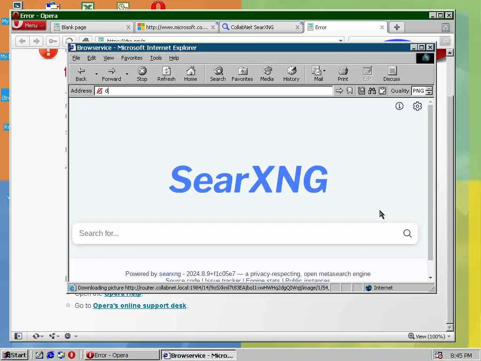The height and width of the screenshot is (361, 481).
Task: Follow the searxng link in the footer
Action: (170, 274)
